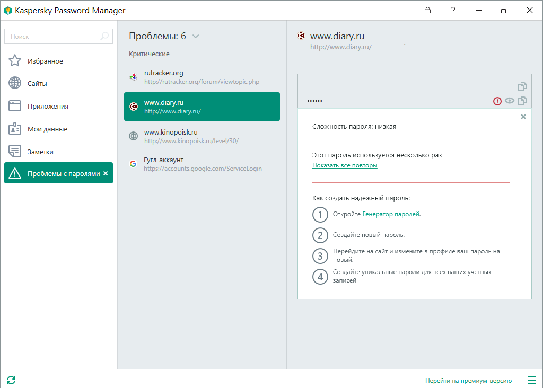543x388 pixels.
Task: Click the Поиск search field
Action: (x=53, y=36)
